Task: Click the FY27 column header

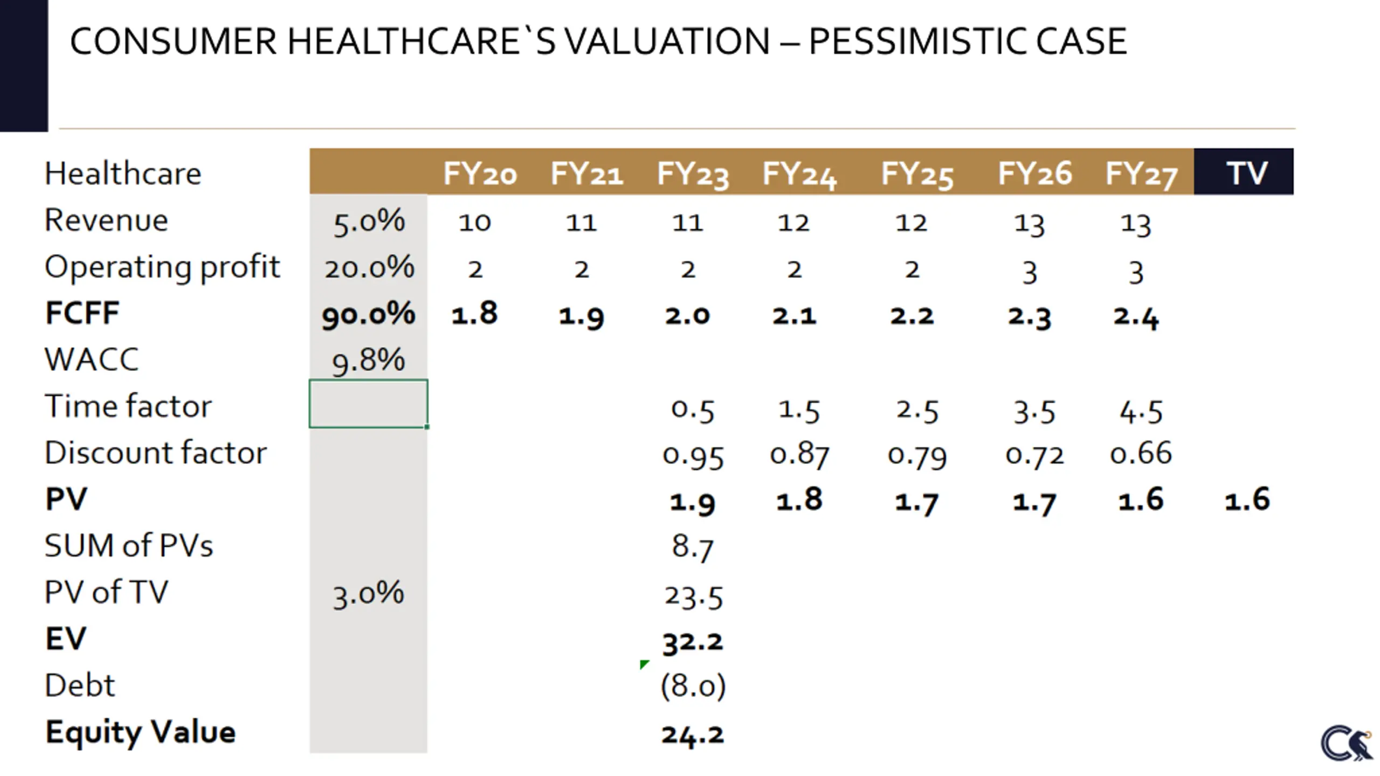Action: [1141, 174]
